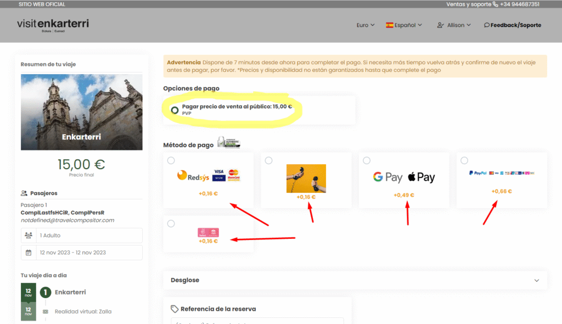The image size is (562, 324).
Task: Select the telephone handset payment image
Action: (306, 178)
